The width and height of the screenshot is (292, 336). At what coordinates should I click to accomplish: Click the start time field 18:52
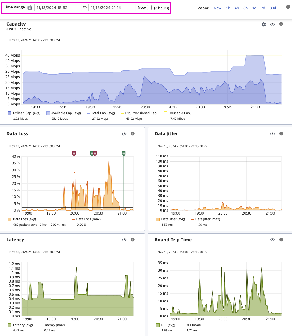pos(58,8)
